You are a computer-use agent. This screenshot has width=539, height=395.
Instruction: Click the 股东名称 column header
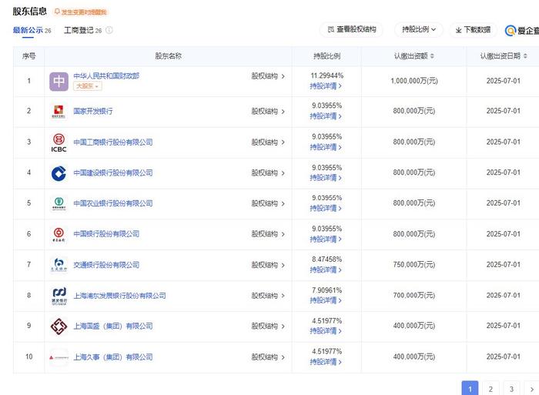pos(168,56)
